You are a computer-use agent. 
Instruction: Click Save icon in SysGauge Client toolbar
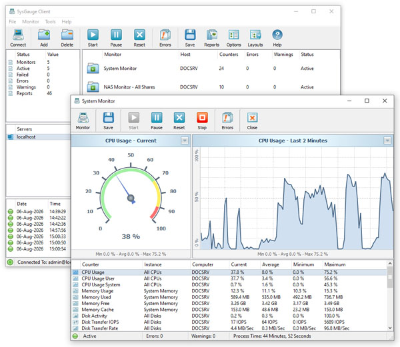pyautogui.click(x=190, y=35)
